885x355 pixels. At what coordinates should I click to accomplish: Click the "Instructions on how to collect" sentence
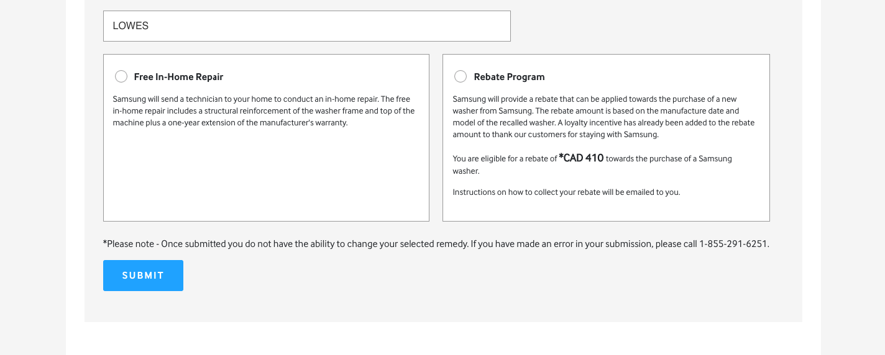coord(566,192)
